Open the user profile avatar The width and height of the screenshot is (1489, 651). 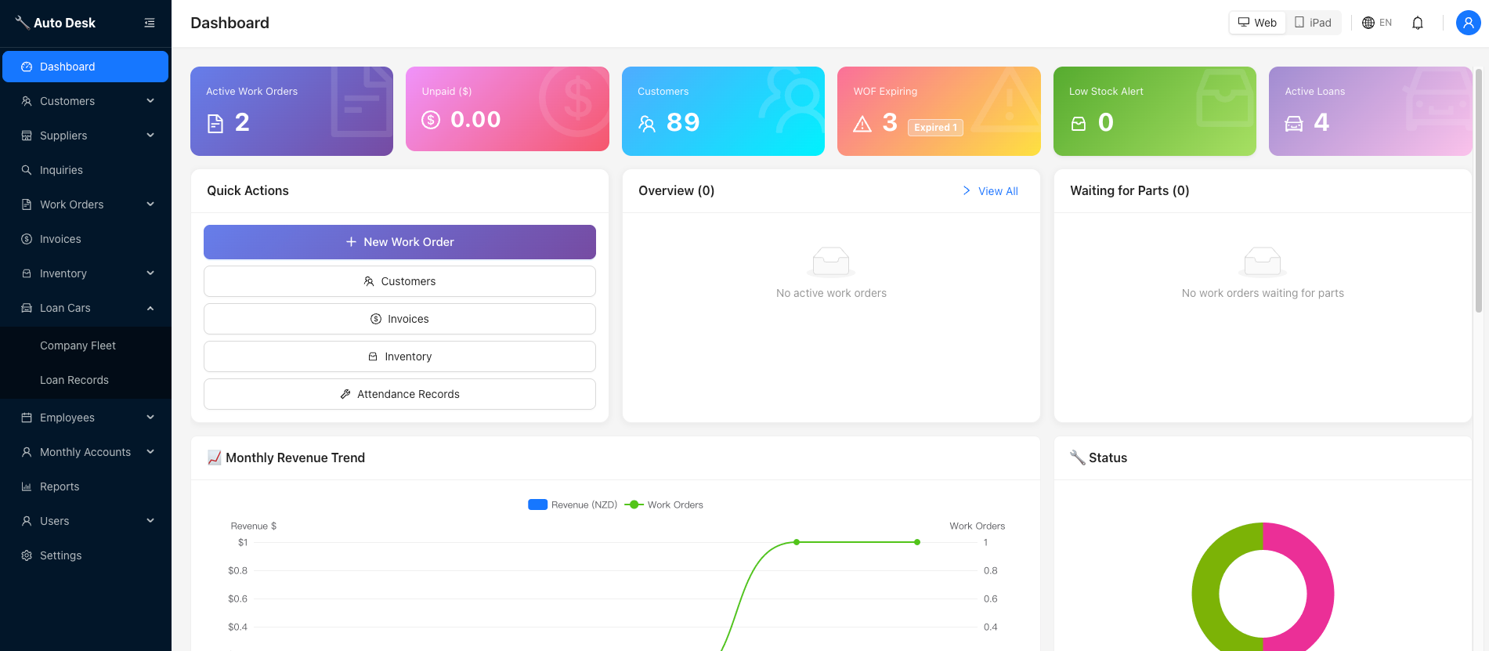pyautogui.click(x=1468, y=23)
